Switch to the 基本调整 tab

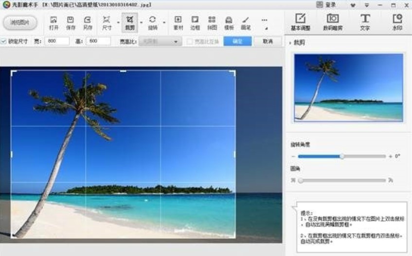(300, 22)
